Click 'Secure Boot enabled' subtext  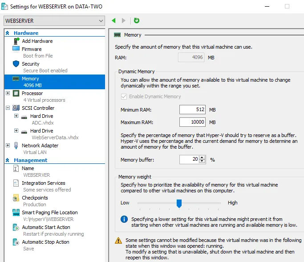pos(45,71)
